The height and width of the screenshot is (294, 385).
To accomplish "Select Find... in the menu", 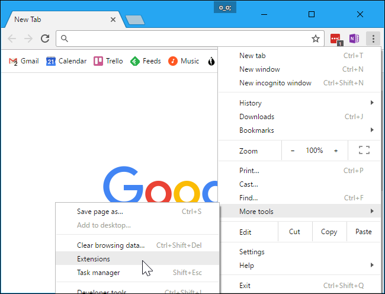I will click(300, 198).
